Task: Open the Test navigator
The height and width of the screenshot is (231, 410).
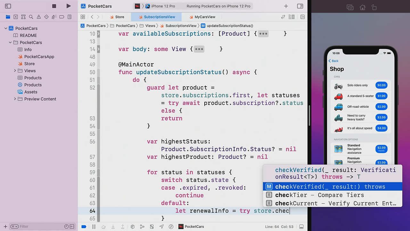Action: [x=46, y=17]
